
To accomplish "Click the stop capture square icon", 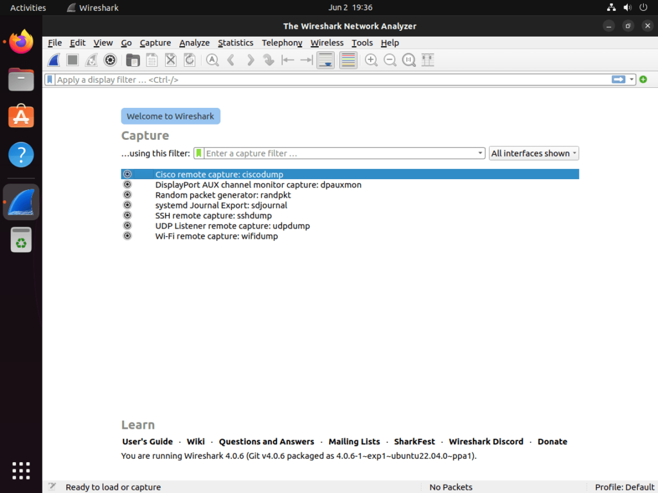I will pyautogui.click(x=73, y=60).
